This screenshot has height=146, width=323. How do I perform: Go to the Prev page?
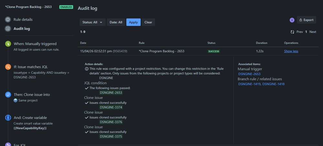coord(299,32)
